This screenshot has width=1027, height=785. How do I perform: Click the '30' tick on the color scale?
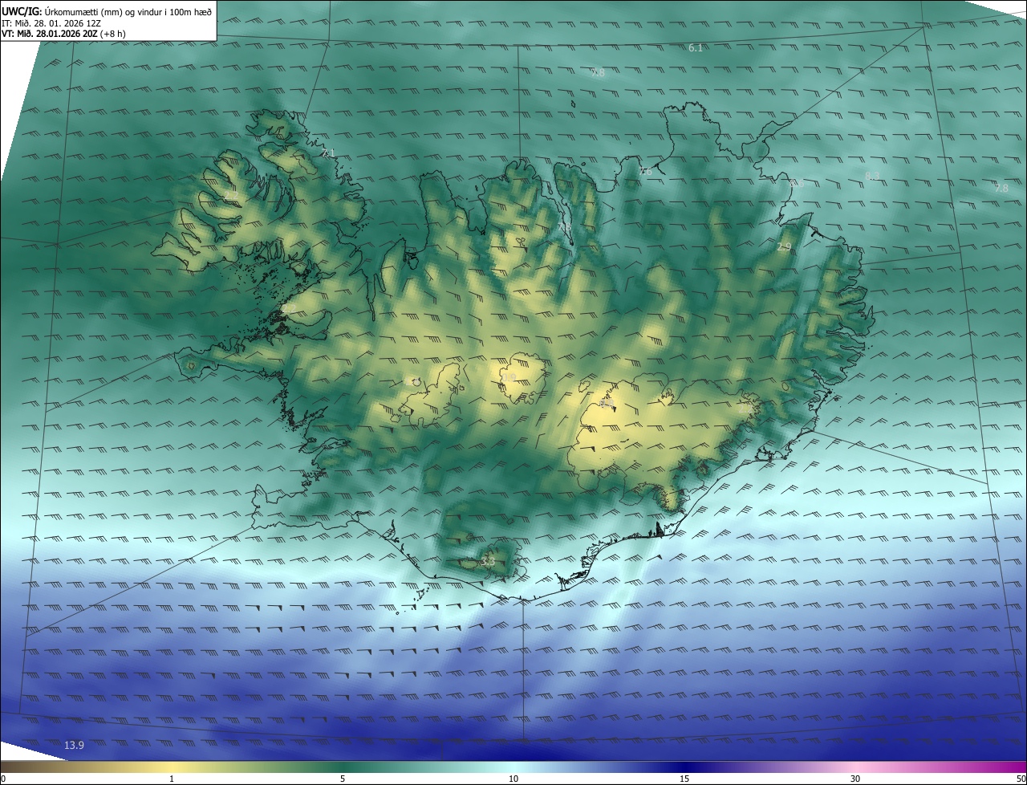tap(855, 779)
